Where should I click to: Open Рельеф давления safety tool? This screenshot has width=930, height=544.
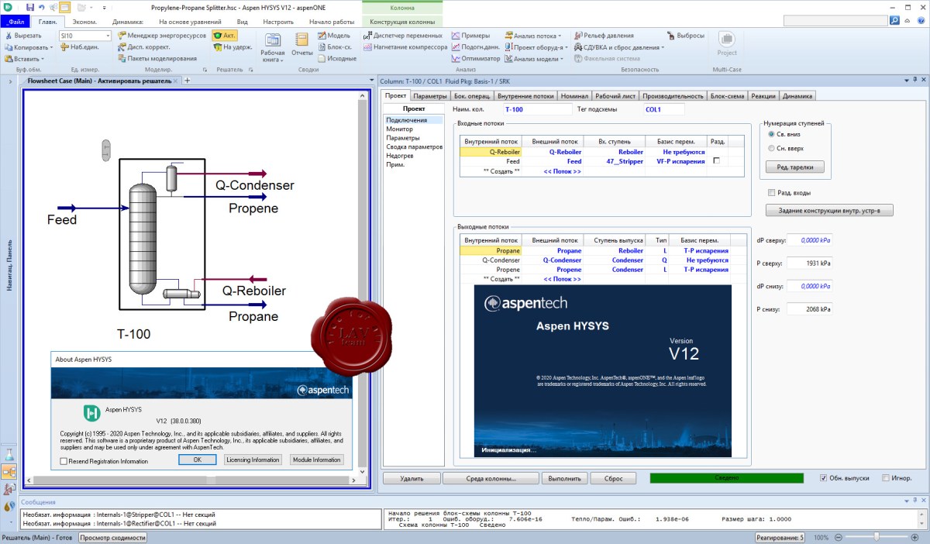(x=604, y=36)
